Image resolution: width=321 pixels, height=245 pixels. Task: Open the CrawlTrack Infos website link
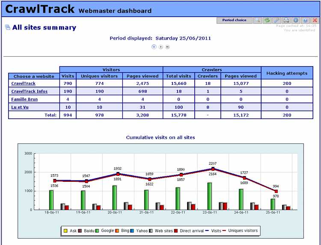[29, 91]
